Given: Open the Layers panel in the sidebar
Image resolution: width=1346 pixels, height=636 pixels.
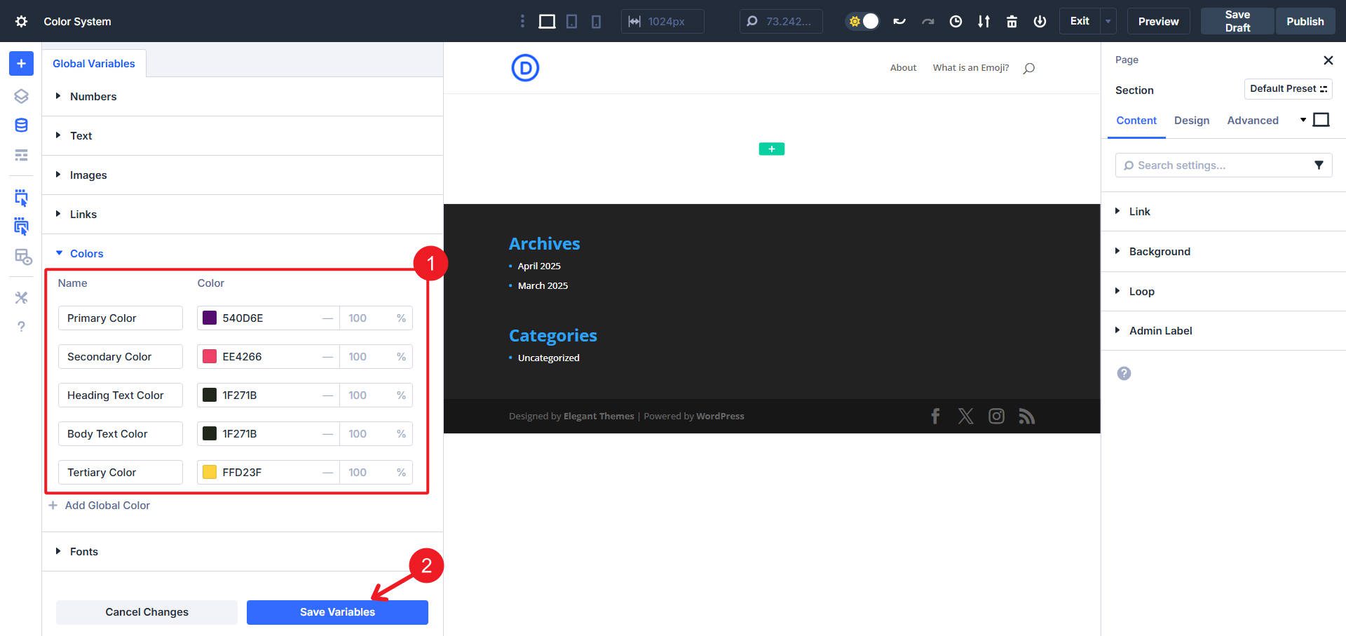Looking at the screenshot, I should pyautogui.click(x=20, y=94).
